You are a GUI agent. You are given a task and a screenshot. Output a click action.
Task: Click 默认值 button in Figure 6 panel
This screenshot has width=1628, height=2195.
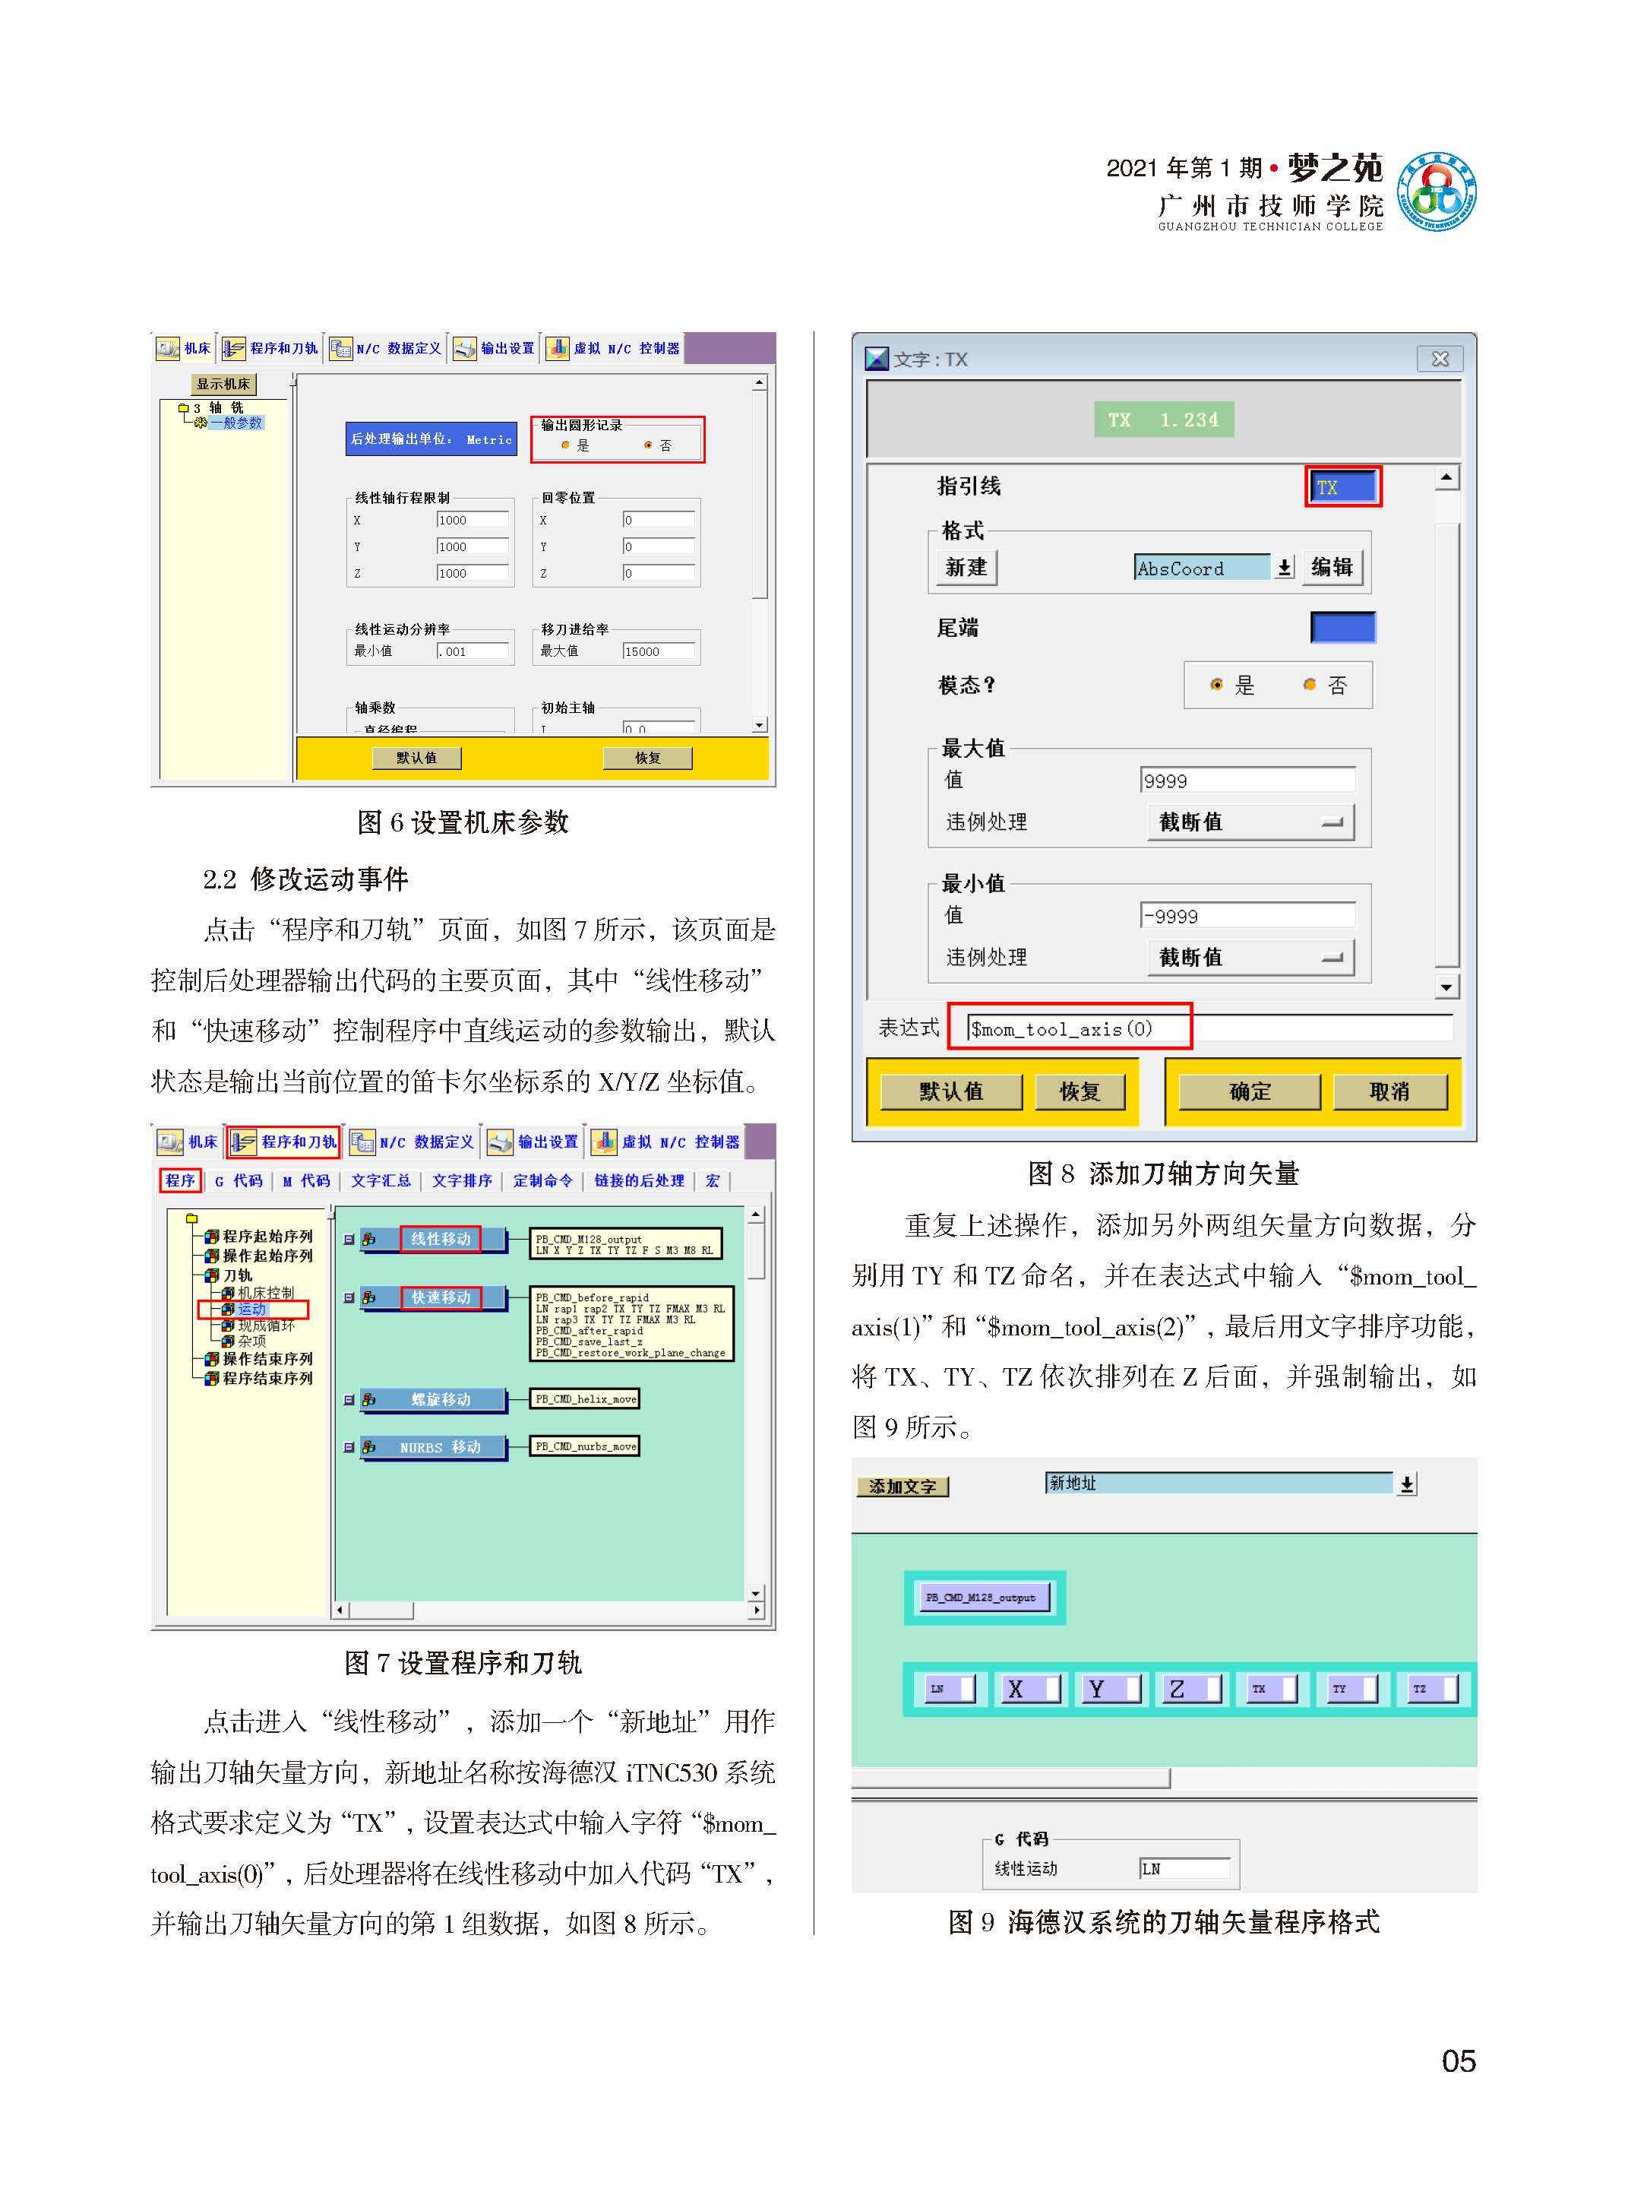pos(416,757)
